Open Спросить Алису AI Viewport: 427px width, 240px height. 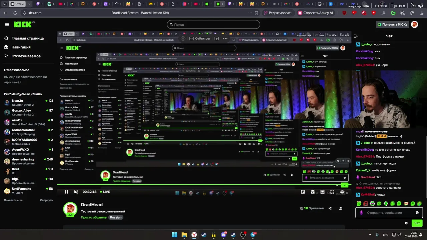coord(316,13)
